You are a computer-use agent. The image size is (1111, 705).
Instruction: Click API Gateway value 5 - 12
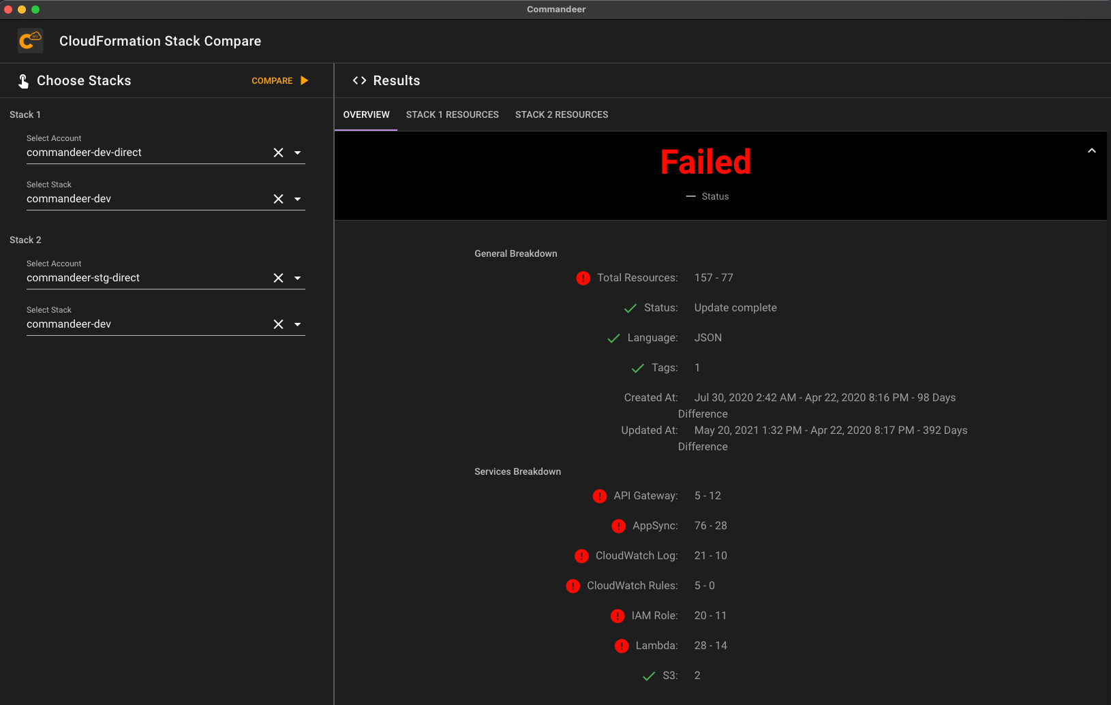coord(707,496)
